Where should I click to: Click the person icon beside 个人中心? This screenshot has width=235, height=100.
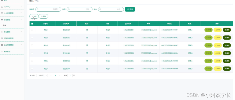2,6
